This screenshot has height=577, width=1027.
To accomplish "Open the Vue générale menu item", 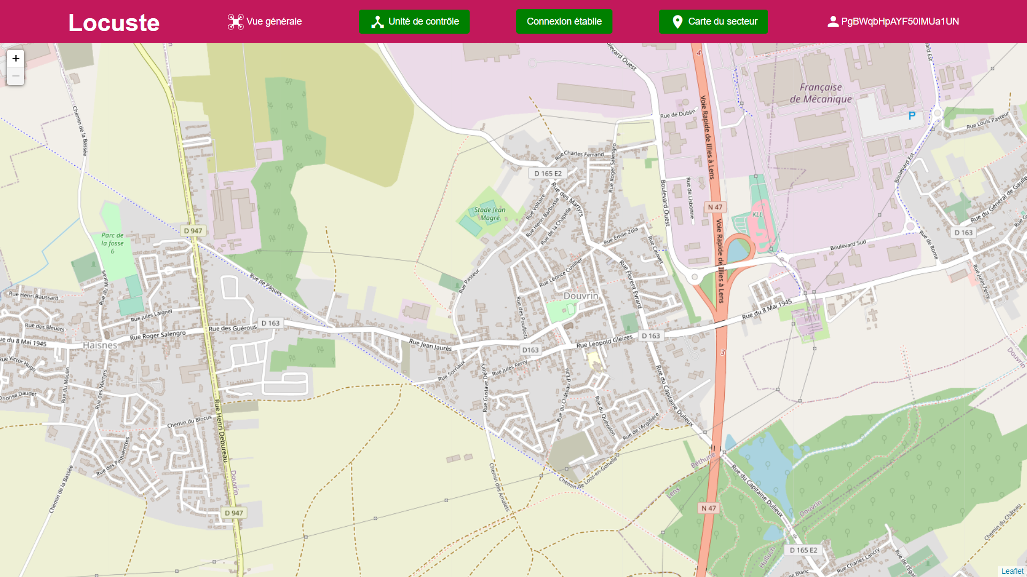I will point(265,21).
